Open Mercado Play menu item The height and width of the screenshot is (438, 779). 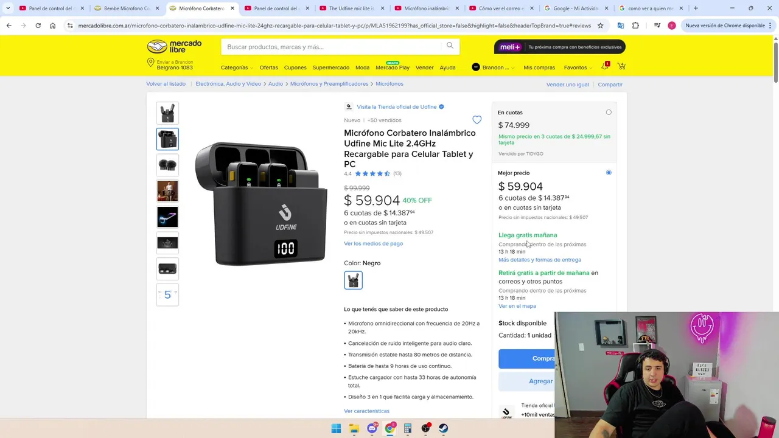pyautogui.click(x=393, y=68)
